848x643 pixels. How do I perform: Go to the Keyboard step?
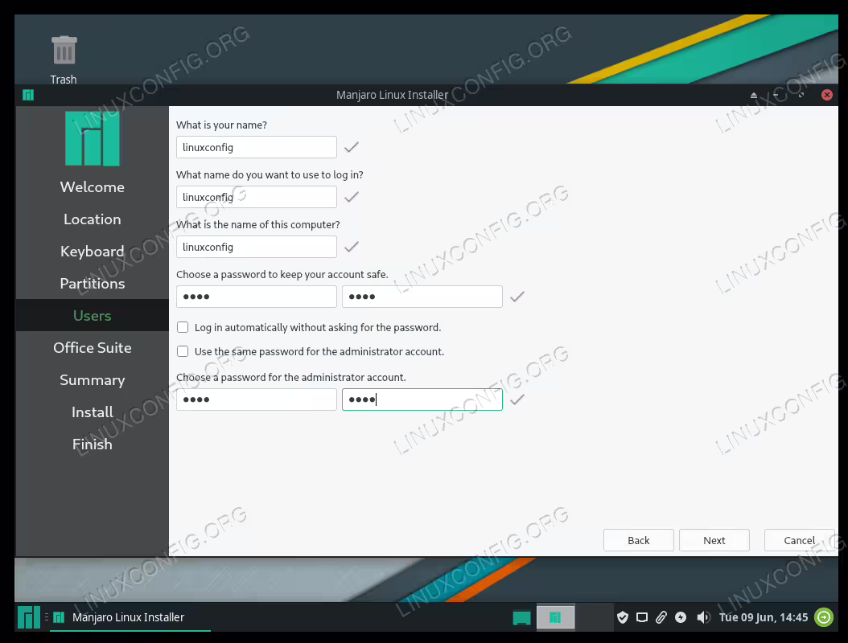coord(93,252)
